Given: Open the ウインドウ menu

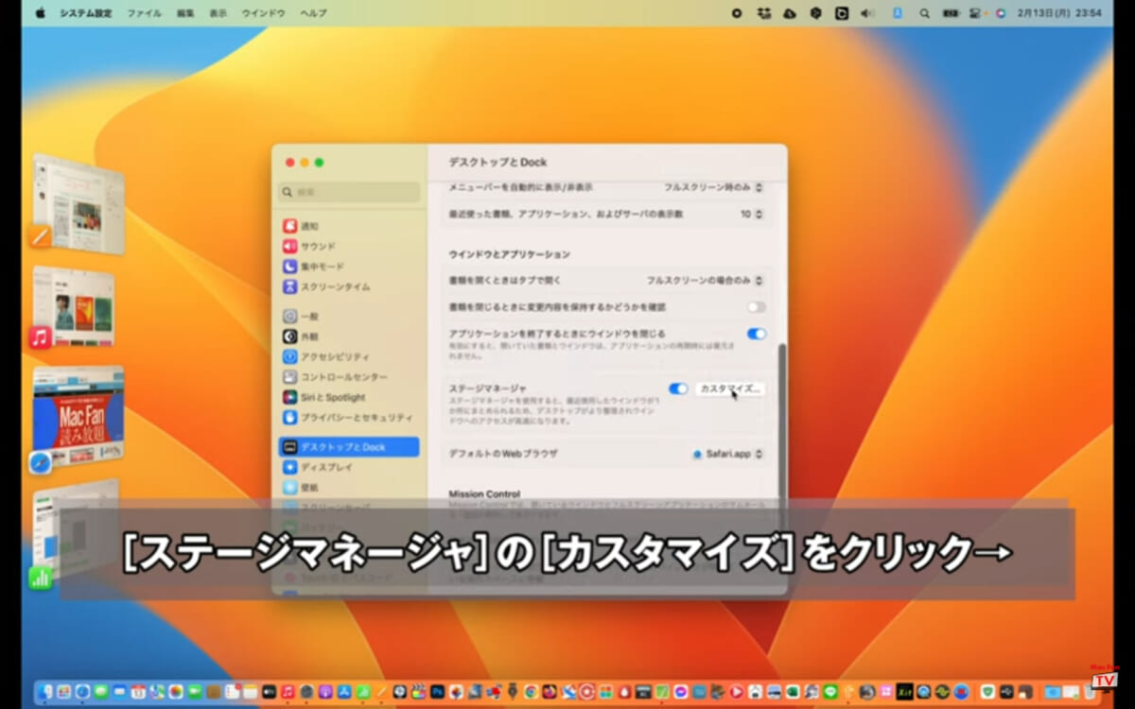Looking at the screenshot, I should click(265, 14).
